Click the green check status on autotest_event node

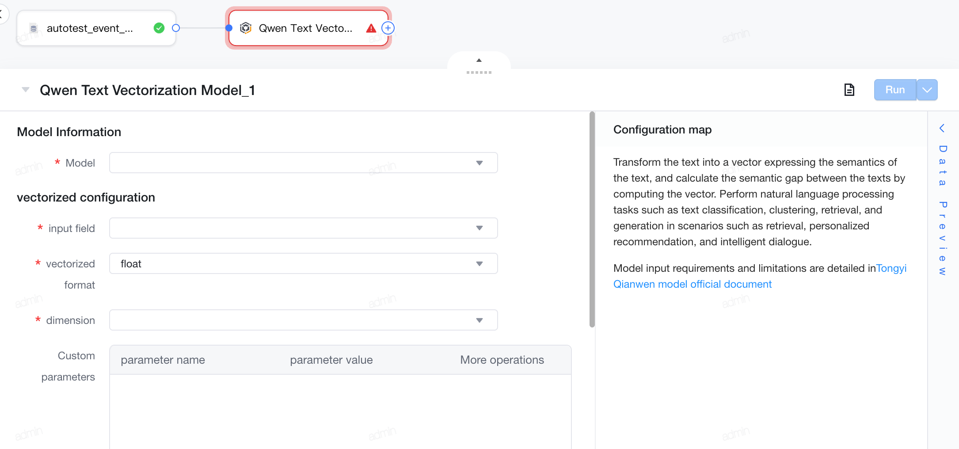tap(159, 28)
